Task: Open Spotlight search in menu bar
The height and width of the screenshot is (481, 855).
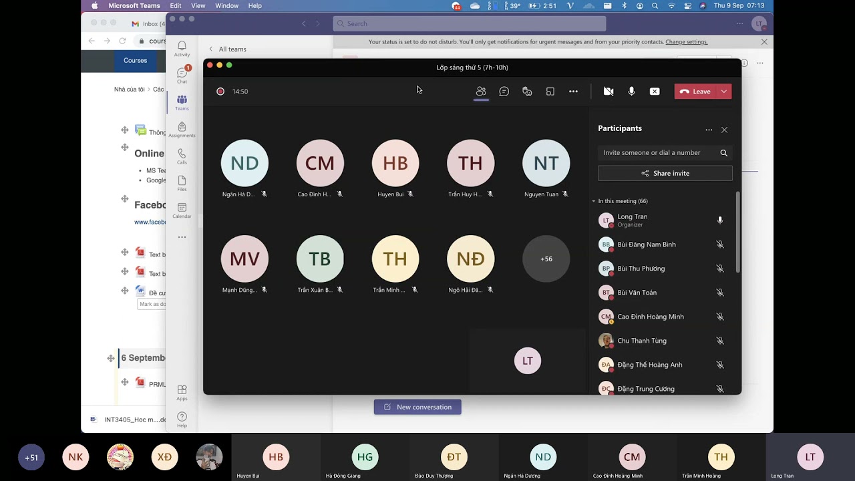Action: (x=655, y=5)
